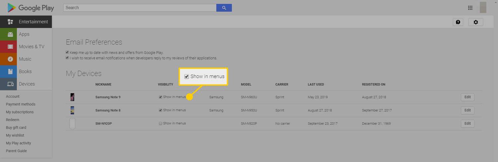Open the Parent Guide link
The height and width of the screenshot is (162, 498).
pos(16,151)
